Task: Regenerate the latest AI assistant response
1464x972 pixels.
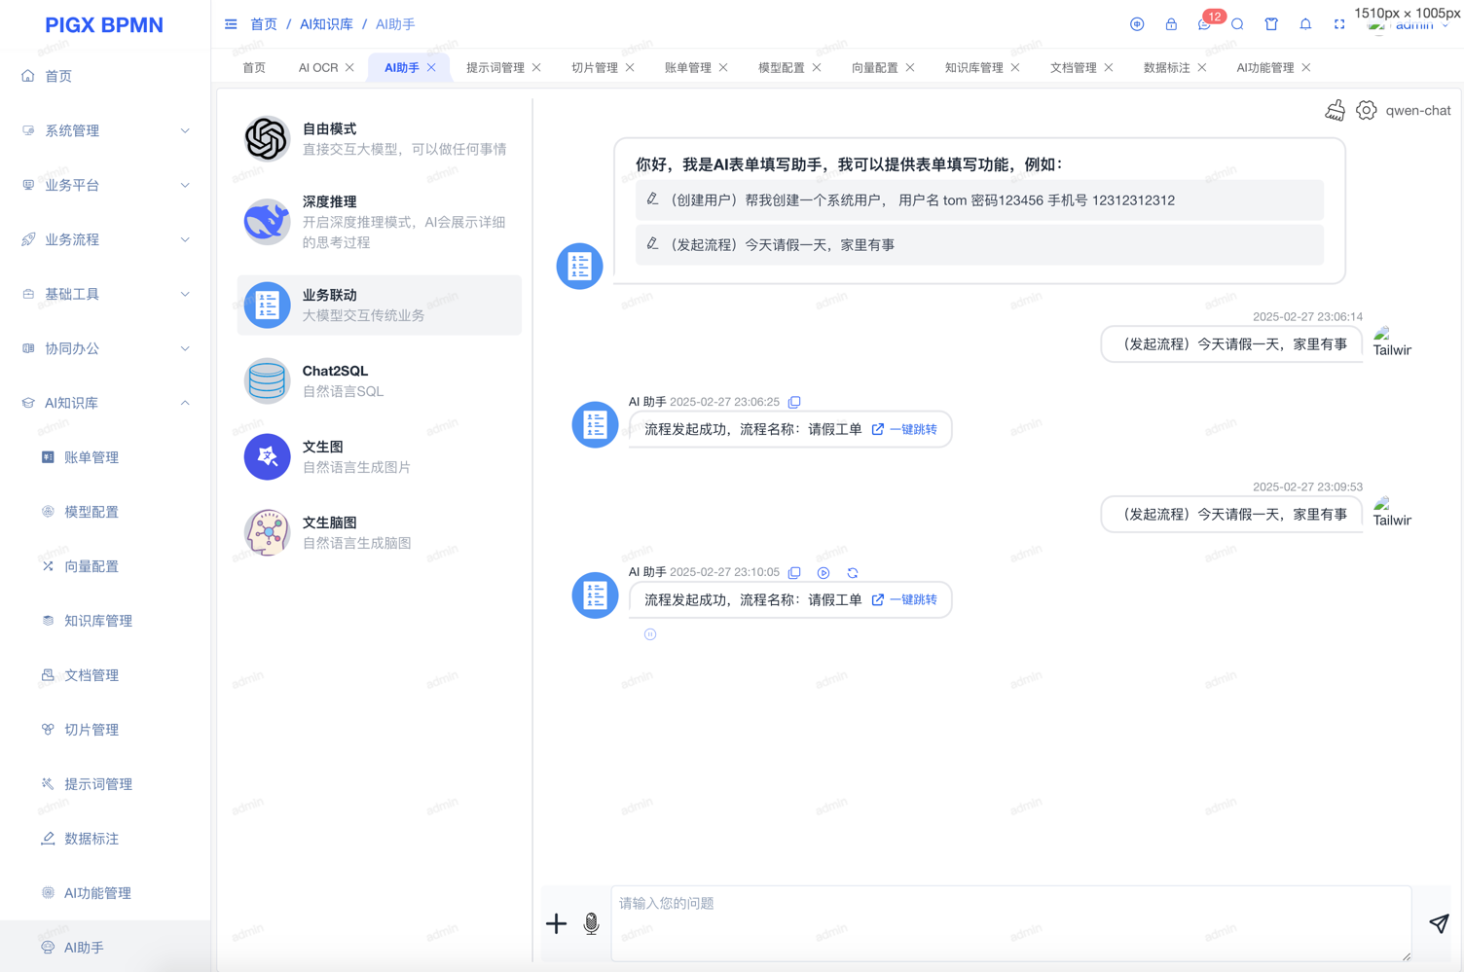Action: [853, 573]
